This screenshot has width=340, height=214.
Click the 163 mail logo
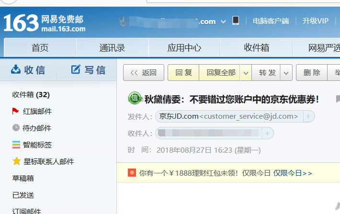pyautogui.click(x=45, y=23)
